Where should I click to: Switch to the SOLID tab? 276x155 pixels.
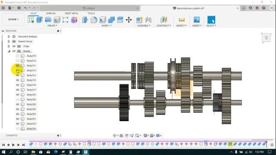click(33, 13)
